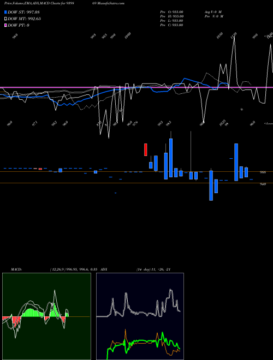Click the chart title 'Price,Volume,EMA,ADX,MACD Charts'
273x360 pixels.
pyautogui.click(x=33, y=3)
